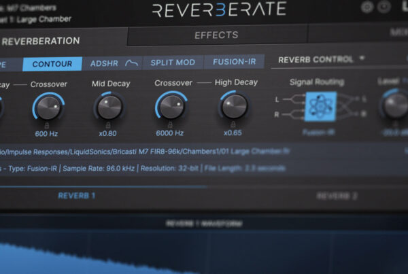Click the Signal Routing label
The height and width of the screenshot is (274, 408).
tap(317, 82)
